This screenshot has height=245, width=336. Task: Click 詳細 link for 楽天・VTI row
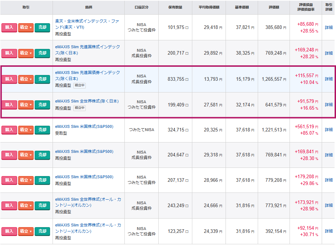[x=328, y=27]
